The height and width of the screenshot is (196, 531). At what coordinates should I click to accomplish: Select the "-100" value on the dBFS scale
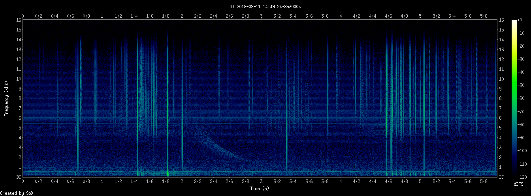click(523, 151)
